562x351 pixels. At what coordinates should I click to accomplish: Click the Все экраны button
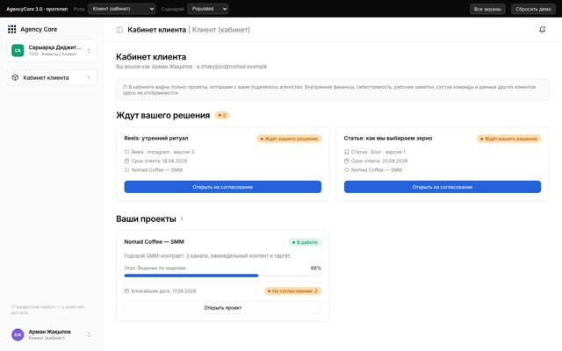coord(487,9)
